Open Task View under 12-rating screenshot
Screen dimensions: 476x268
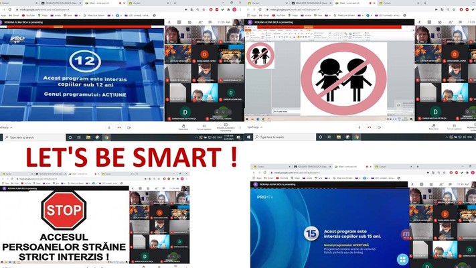point(79,137)
